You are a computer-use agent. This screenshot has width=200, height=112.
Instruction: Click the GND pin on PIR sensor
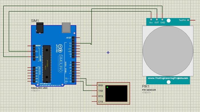162,19
